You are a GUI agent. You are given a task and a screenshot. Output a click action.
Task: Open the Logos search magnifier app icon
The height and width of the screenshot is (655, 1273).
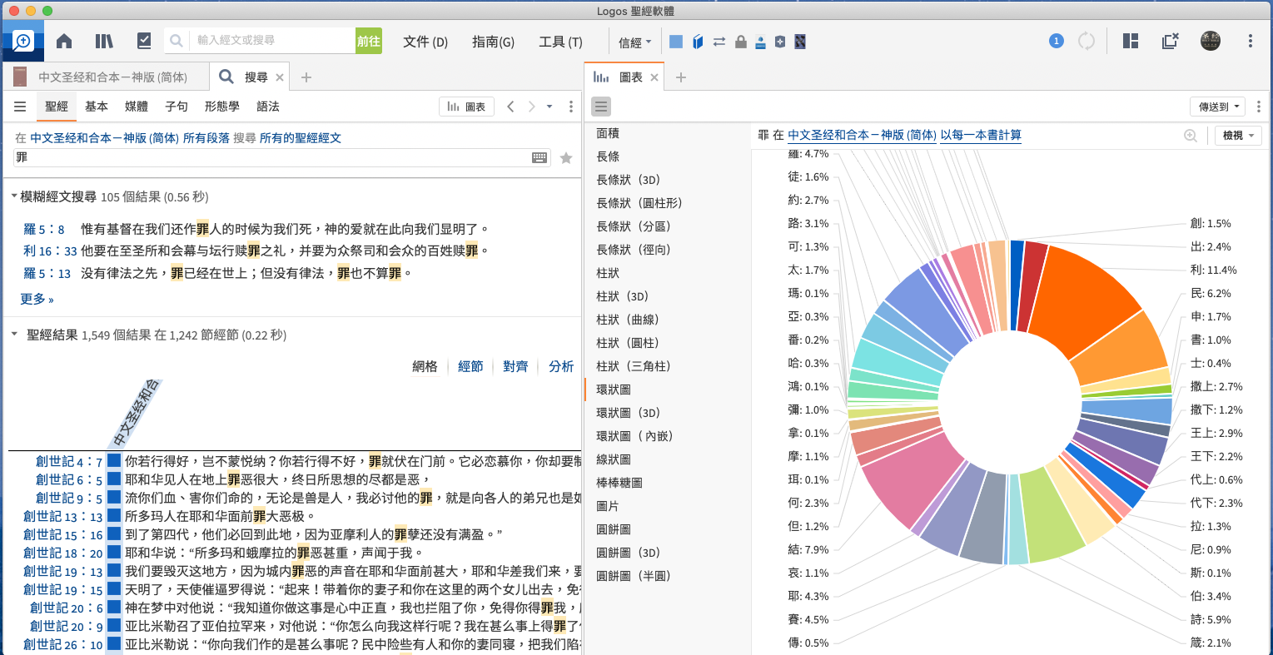point(23,41)
